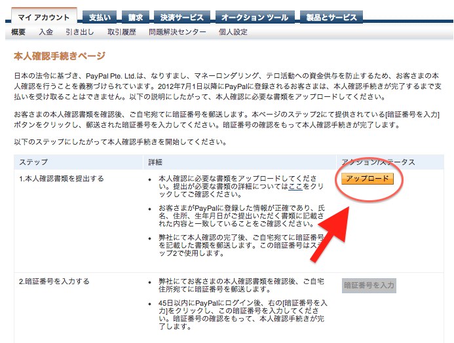Click the 詳細 column header

pos(155,162)
